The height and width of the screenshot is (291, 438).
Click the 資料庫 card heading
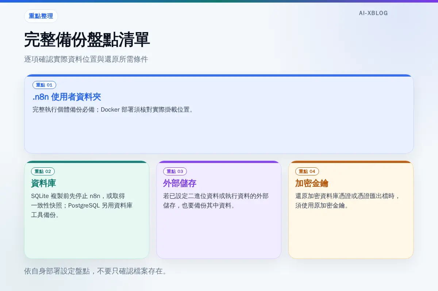tap(43, 183)
